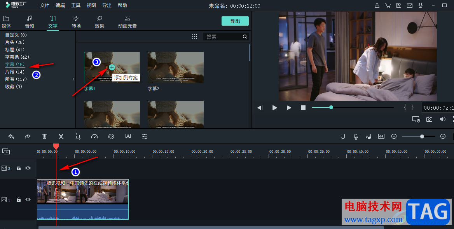Click the timeline zoom slider handle

422,136
